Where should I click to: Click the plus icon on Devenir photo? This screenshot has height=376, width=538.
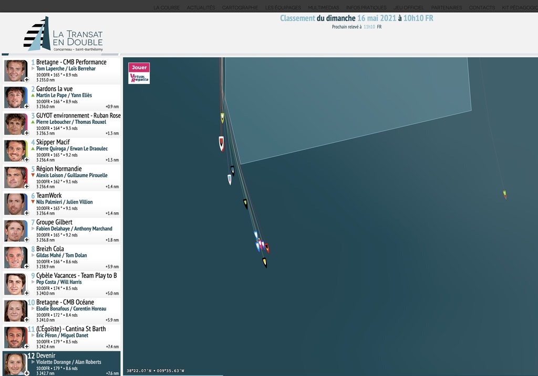click(26, 373)
